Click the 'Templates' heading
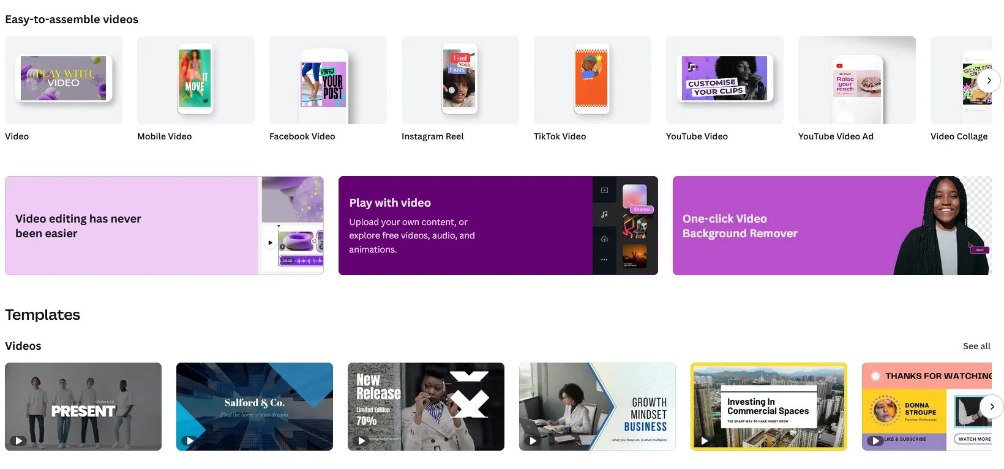 pyautogui.click(x=43, y=315)
